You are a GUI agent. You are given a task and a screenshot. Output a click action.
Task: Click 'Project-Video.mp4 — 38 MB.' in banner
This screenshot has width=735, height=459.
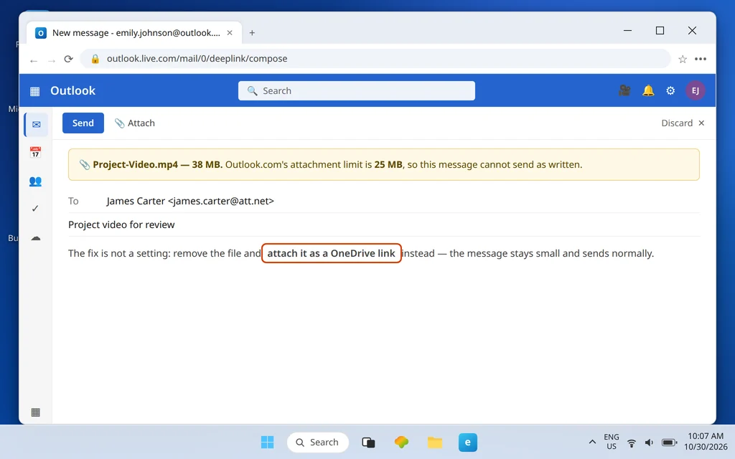pos(157,164)
